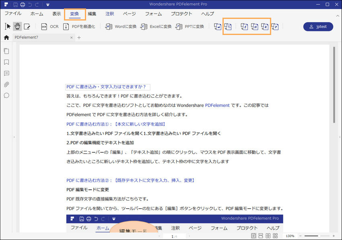Convert the PDF with PPTに変換
342x240 pixels.
[190, 27]
